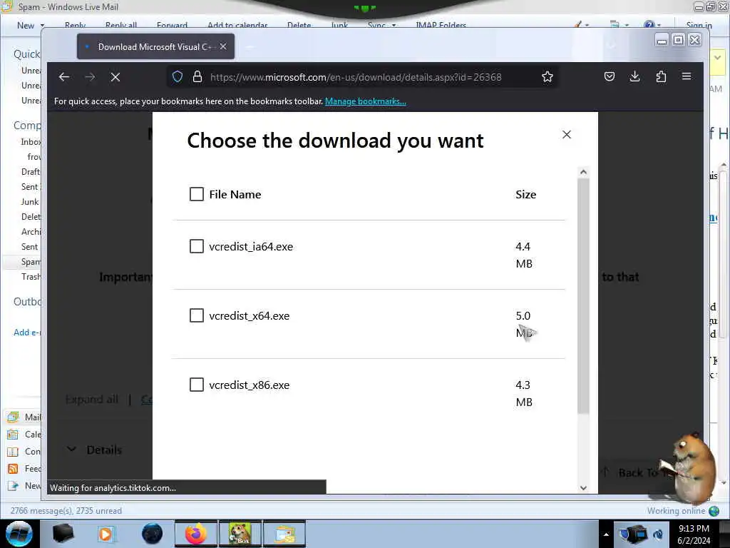Image resolution: width=730 pixels, height=548 pixels.
Task: Click the 4.4 MB size value
Action: coord(524,255)
